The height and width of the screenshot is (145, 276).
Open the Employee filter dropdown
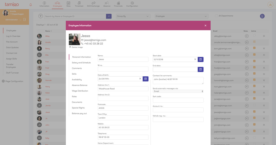click(x=181, y=16)
